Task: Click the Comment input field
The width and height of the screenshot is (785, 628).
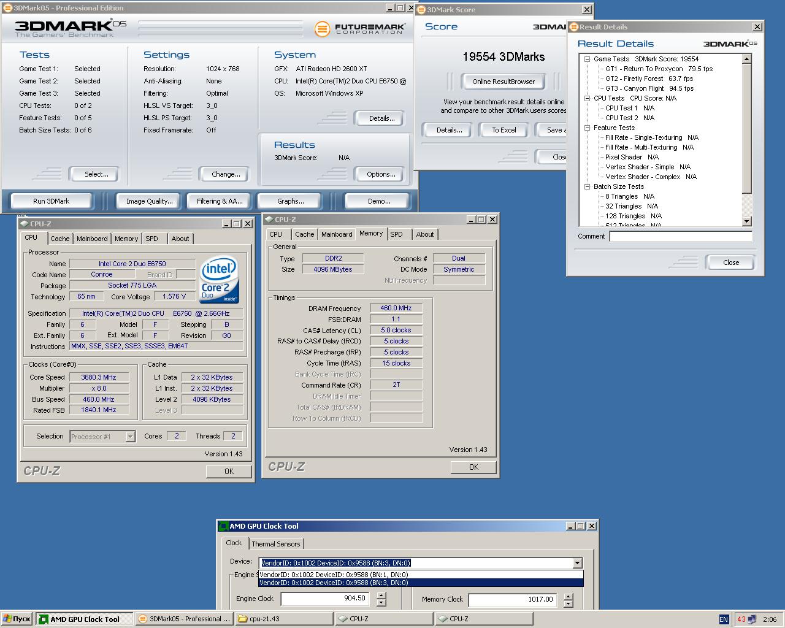Action: point(681,236)
